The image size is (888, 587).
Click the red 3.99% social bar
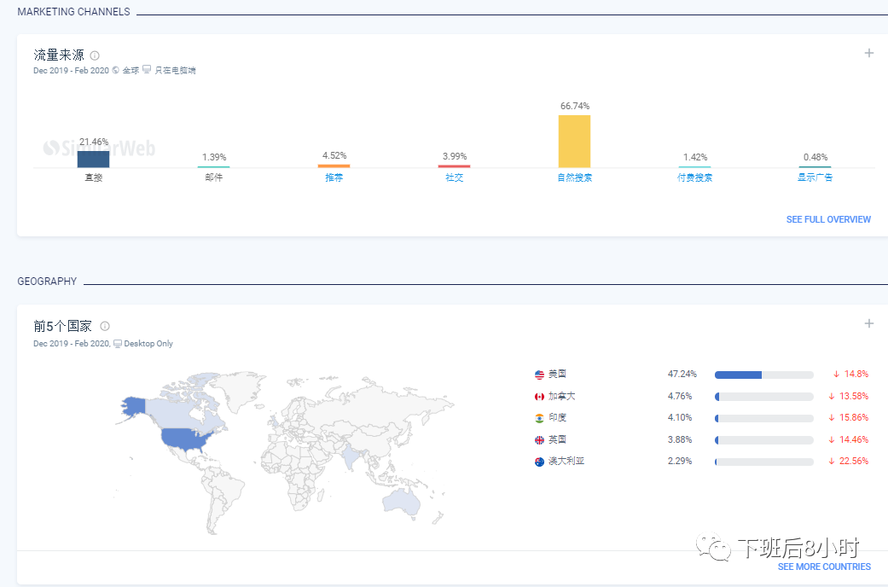pos(454,166)
